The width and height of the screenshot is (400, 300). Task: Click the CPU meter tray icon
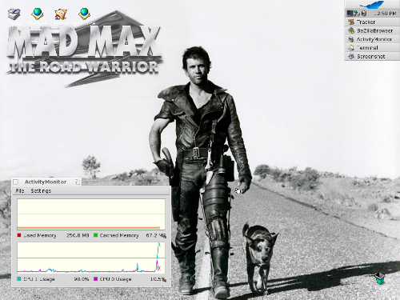point(350,14)
